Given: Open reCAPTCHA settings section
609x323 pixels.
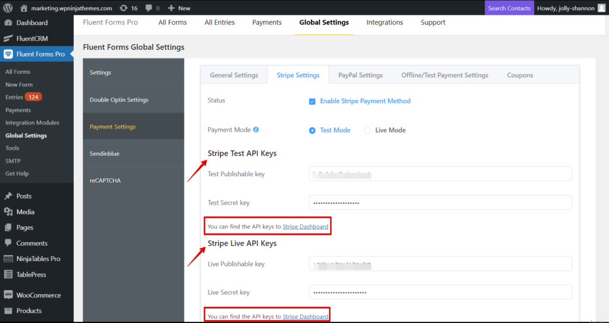Looking at the screenshot, I should coord(134,180).
